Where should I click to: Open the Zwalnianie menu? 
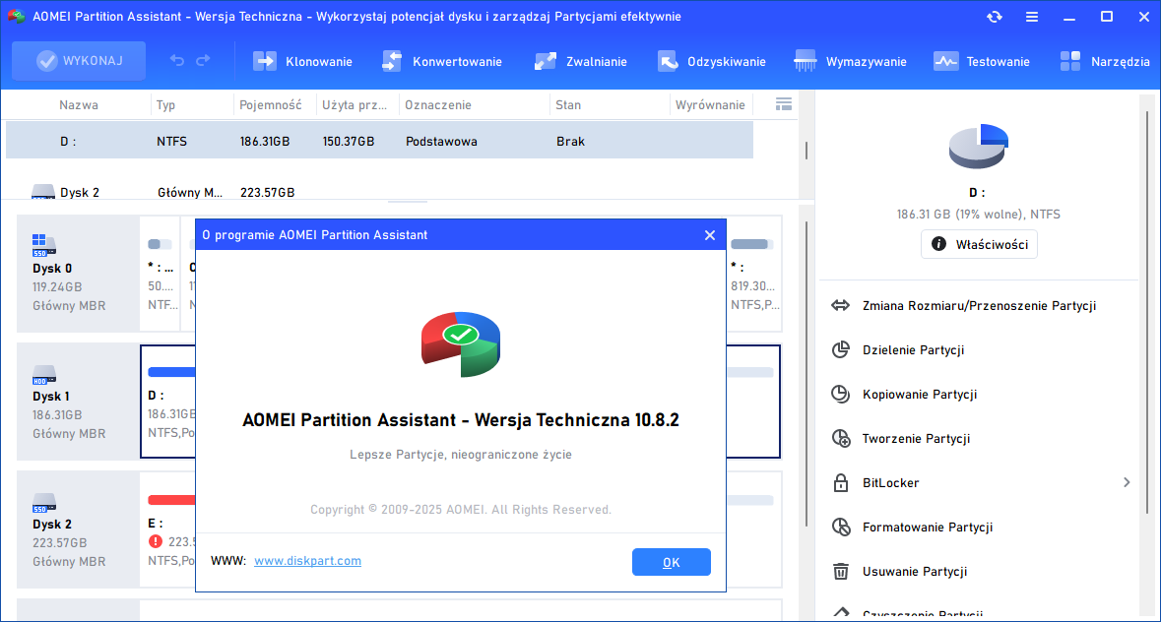click(x=581, y=61)
